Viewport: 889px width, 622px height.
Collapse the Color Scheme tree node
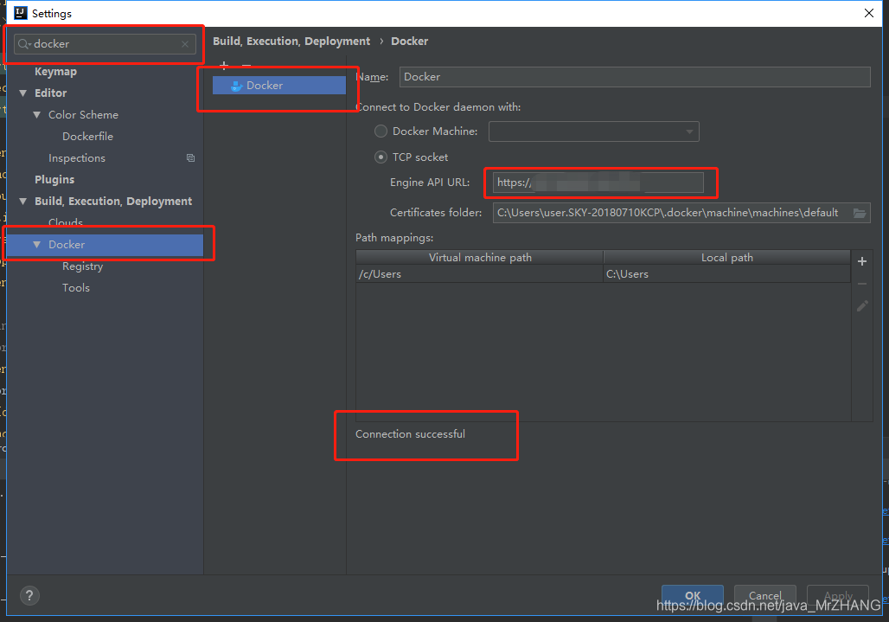click(37, 114)
